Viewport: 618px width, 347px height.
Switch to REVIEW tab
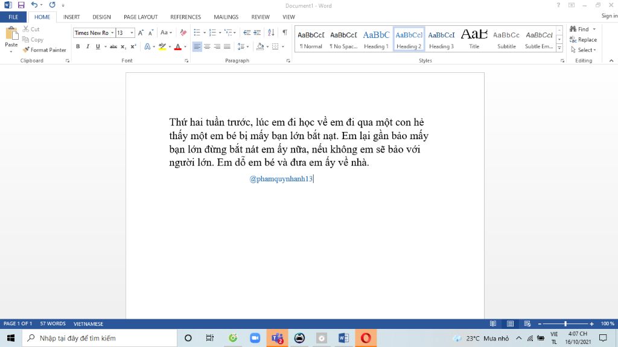tap(261, 17)
